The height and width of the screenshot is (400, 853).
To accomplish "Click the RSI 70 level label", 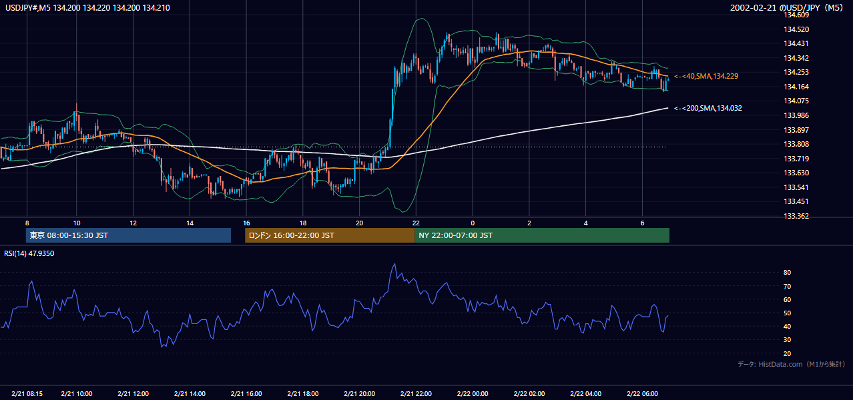I will pyautogui.click(x=787, y=286).
